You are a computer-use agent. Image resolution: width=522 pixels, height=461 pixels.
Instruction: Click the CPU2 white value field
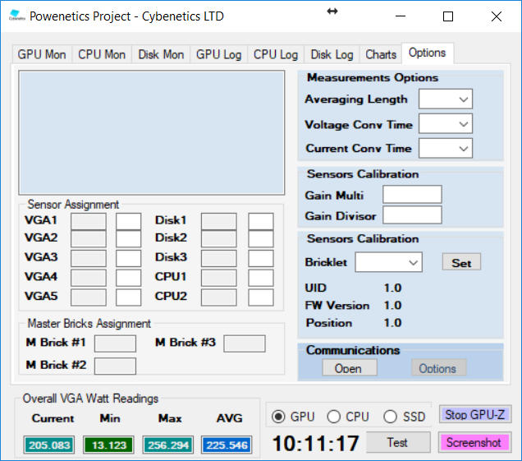pyautogui.click(x=261, y=297)
